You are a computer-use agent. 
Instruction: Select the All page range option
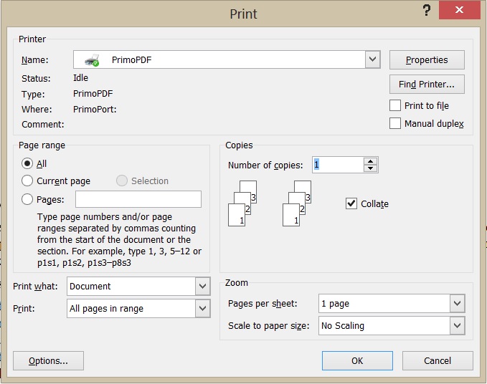tap(28, 163)
